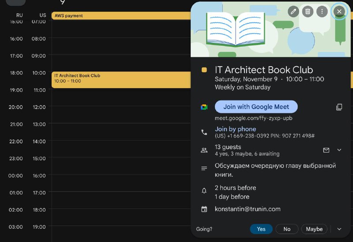Viewport: 353px width, 242px height.
Task: Open the three-dot options menu
Action: pos(322,11)
